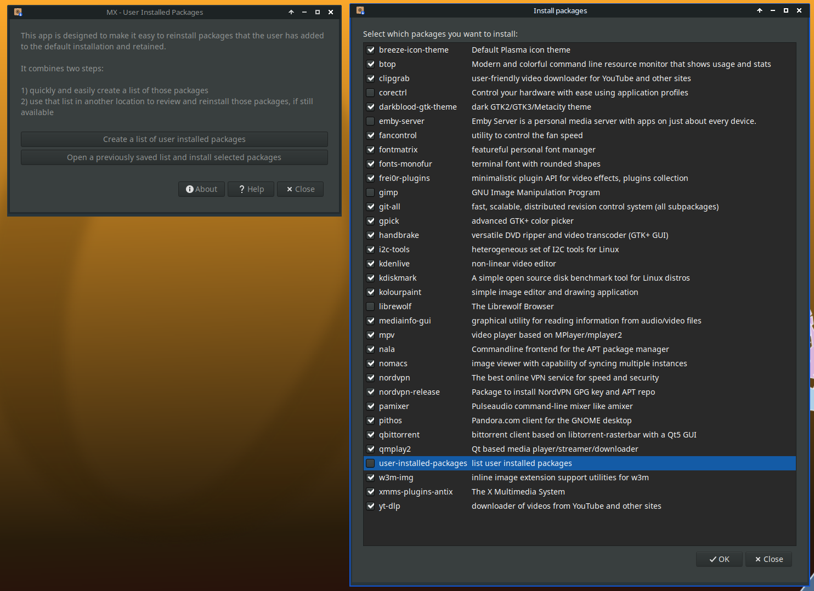Maximize the MX User Installed Packages window

pyautogui.click(x=318, y=12)
